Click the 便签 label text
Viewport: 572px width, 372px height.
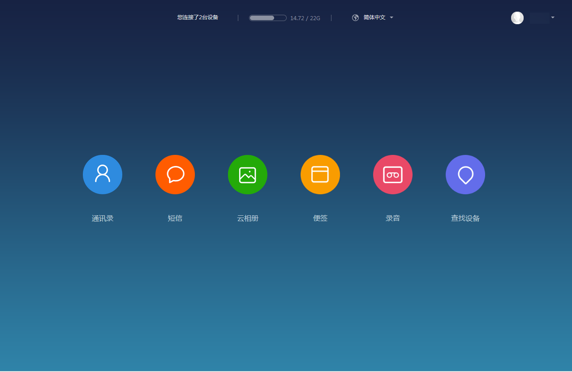coord(320,218)
